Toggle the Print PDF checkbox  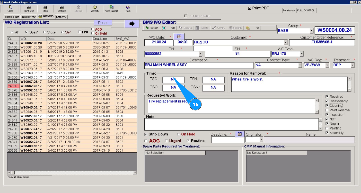tap(249, 8)
